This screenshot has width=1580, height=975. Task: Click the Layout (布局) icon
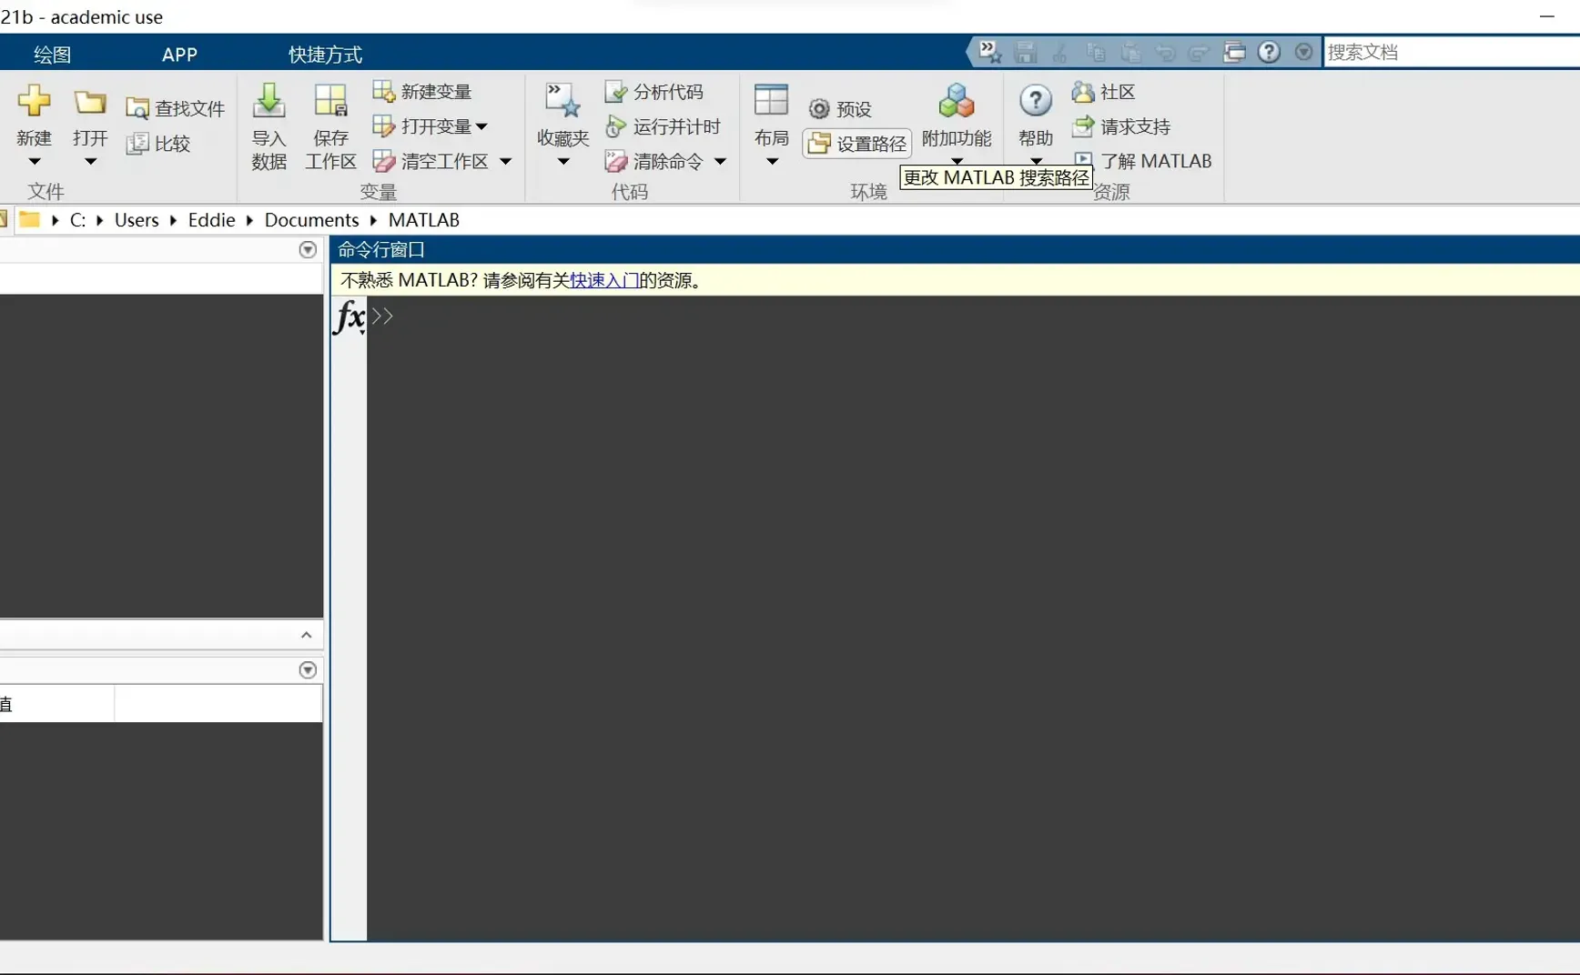(771, 100)
